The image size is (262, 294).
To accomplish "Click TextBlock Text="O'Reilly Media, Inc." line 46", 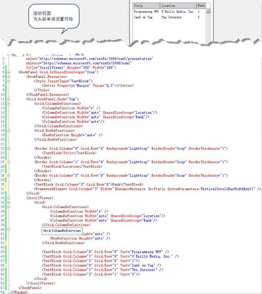I will point(110,256).
